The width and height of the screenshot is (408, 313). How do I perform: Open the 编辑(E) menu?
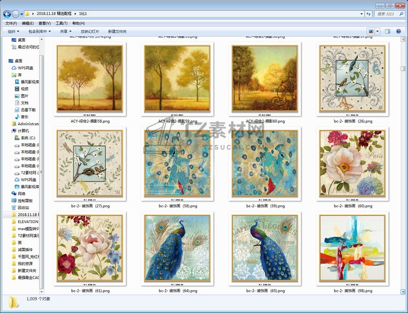click(x=27, y=24)
